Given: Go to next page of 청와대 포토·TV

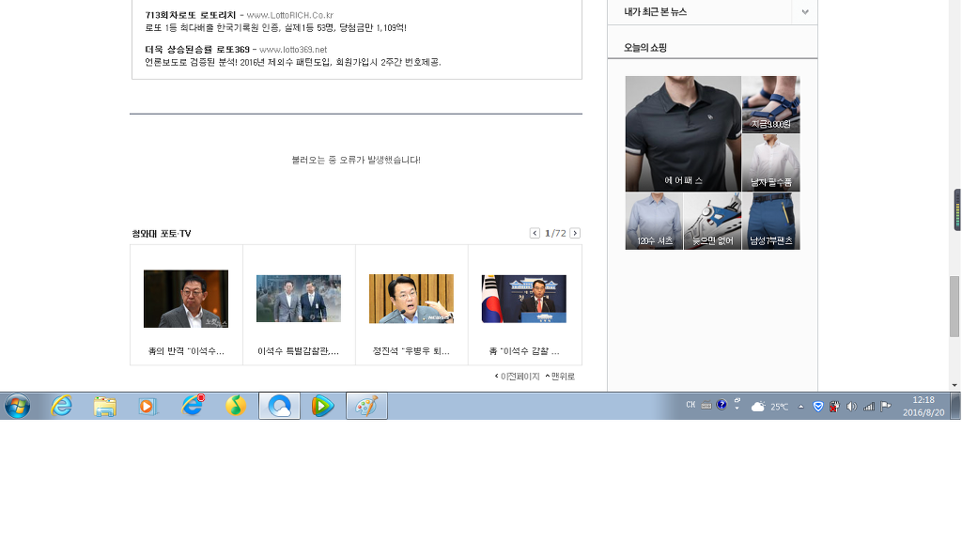Looking at the screenshot, I should 575,233.
